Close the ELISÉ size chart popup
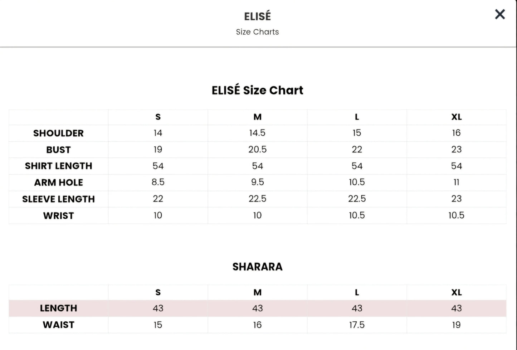Image resolution: width=517 pixels, height=350 pixels. [x=500, y=14]
